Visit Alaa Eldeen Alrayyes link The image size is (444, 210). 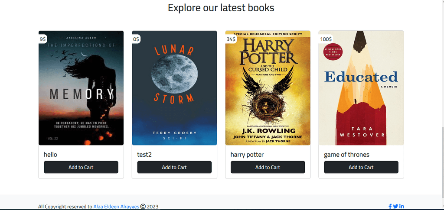tap(116, 207)
